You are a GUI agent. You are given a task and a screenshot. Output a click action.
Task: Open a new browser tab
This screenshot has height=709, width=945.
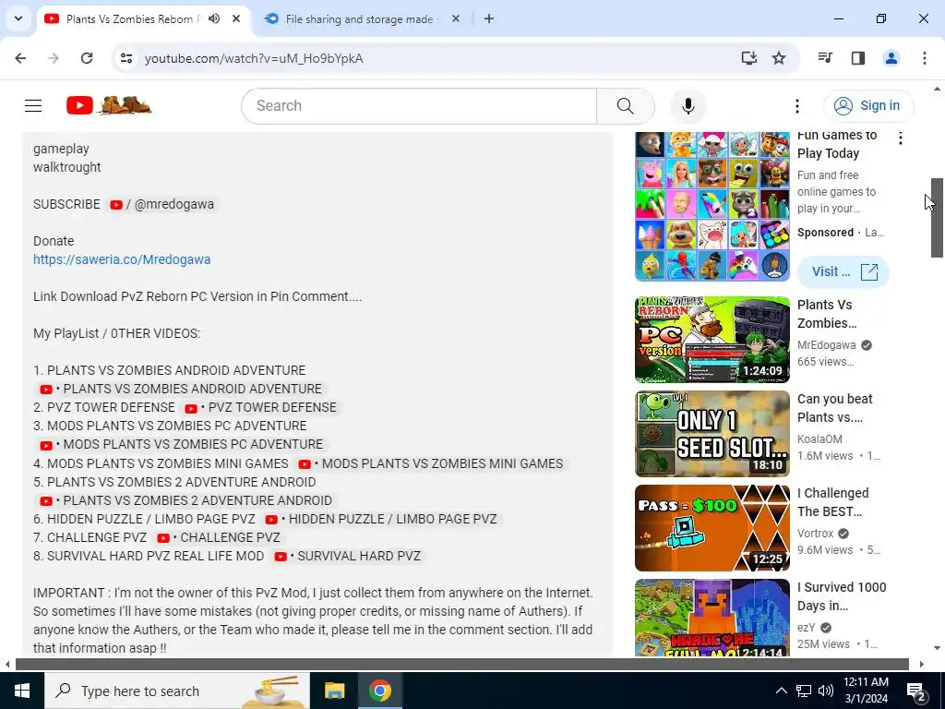pyautogui.click(x=489, y=18)
